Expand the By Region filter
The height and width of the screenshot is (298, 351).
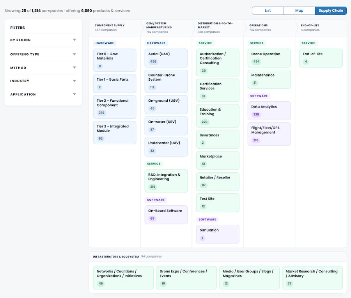coord(43,40)
